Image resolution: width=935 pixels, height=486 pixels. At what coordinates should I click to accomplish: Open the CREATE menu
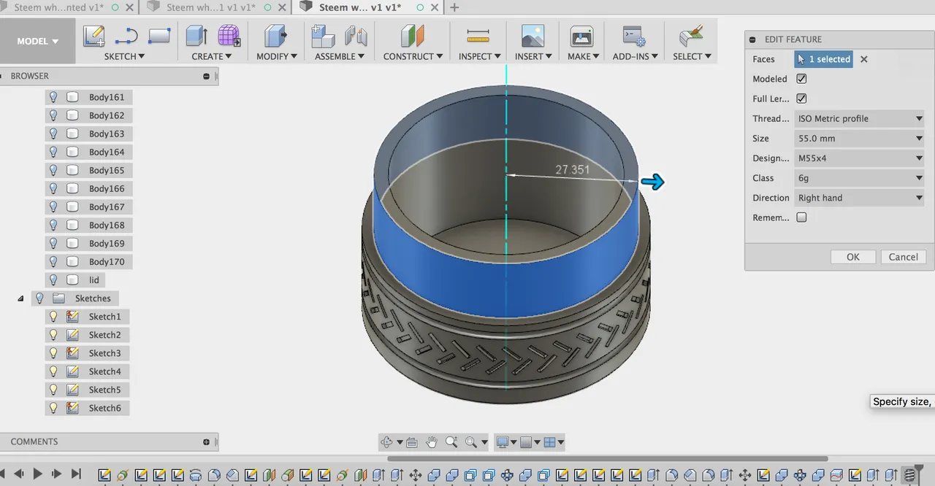tap(211, 56)
